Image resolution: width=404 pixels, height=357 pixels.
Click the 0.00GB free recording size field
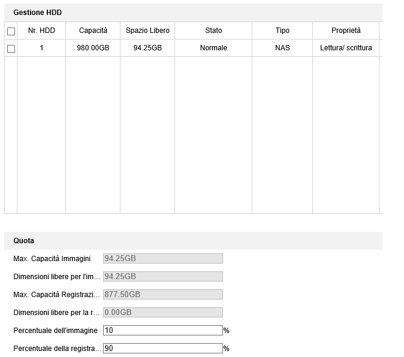162,313
